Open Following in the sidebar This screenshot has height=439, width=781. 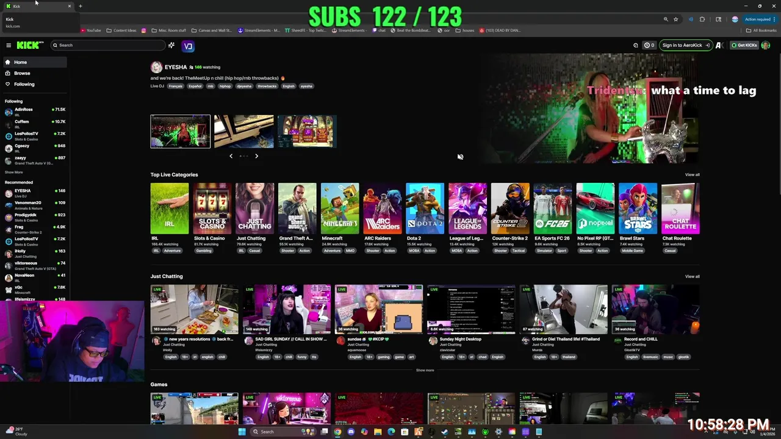(x=34, y=84)
